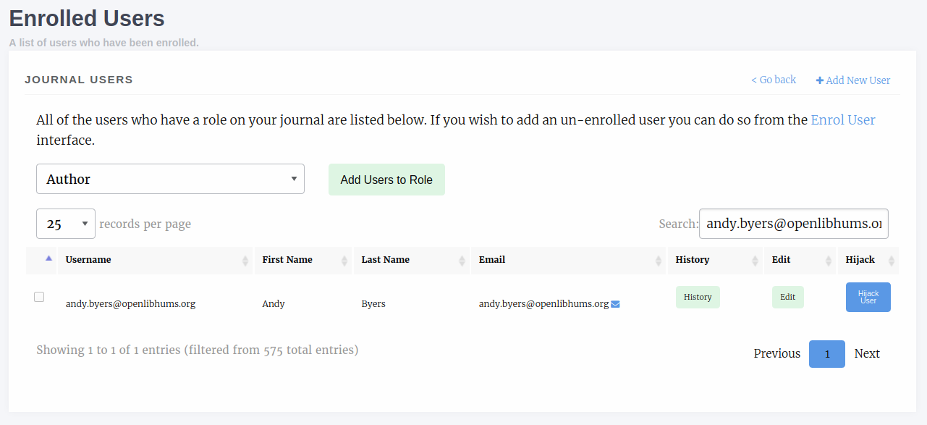Click the blue ascending sort arrow in first column
The height and width of the screenshot is (425, 927).
coord(48,258)
